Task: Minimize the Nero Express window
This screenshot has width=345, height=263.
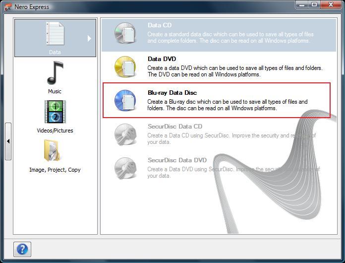Action: click(302, 4)
